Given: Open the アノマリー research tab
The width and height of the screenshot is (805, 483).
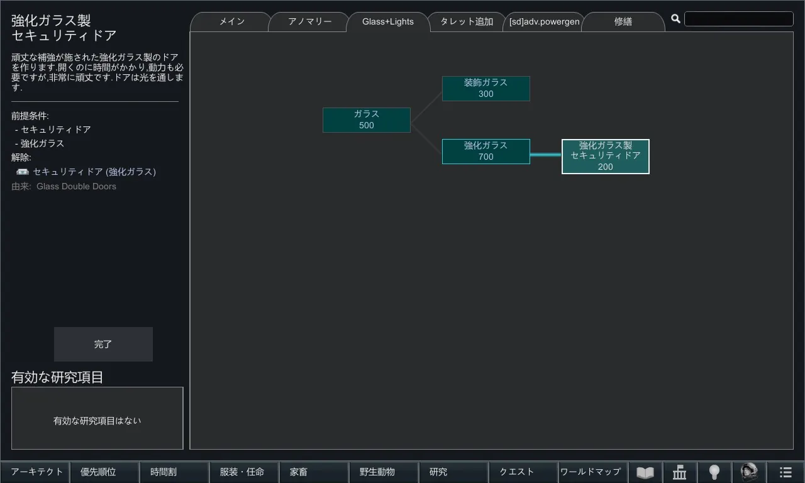Looking at the screenshot, I should (309, 22).
